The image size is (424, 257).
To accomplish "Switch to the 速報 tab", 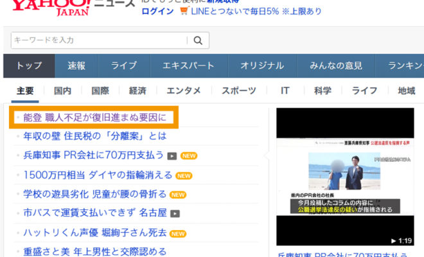I will [76, 66].
